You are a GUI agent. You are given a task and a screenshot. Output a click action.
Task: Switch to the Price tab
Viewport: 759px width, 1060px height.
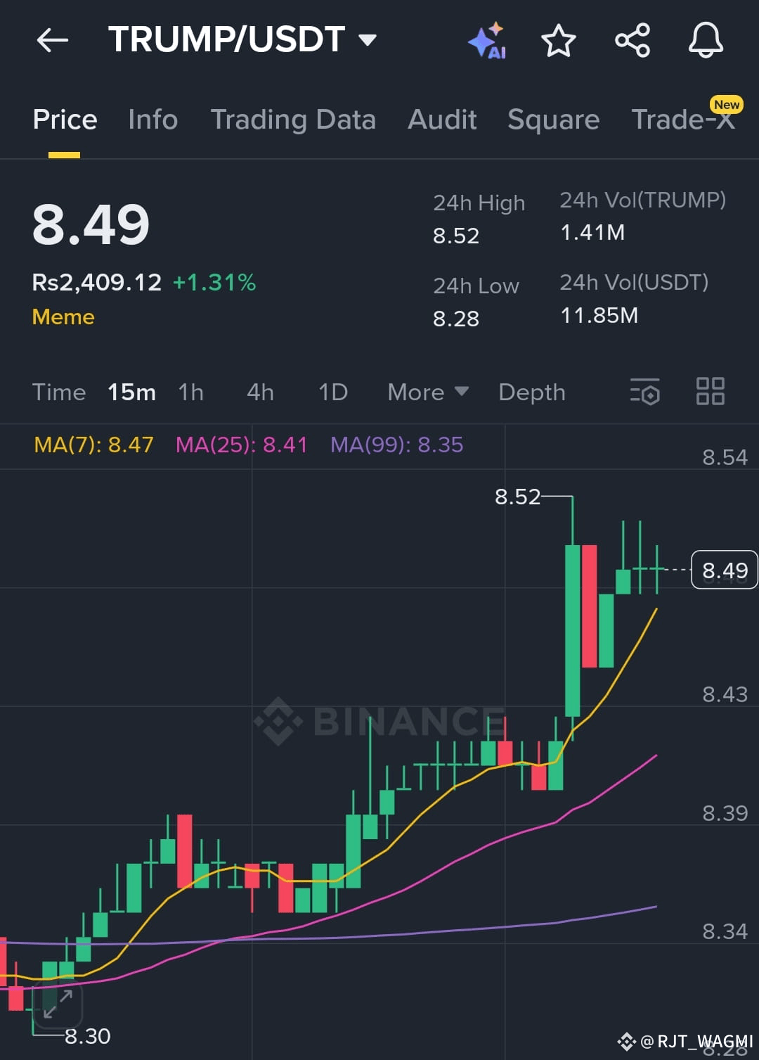65,120
